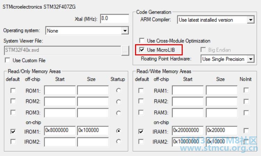261x156 pixels.
Task: Enable Use Custom File checkbox
Action: [x=8, y=60]
